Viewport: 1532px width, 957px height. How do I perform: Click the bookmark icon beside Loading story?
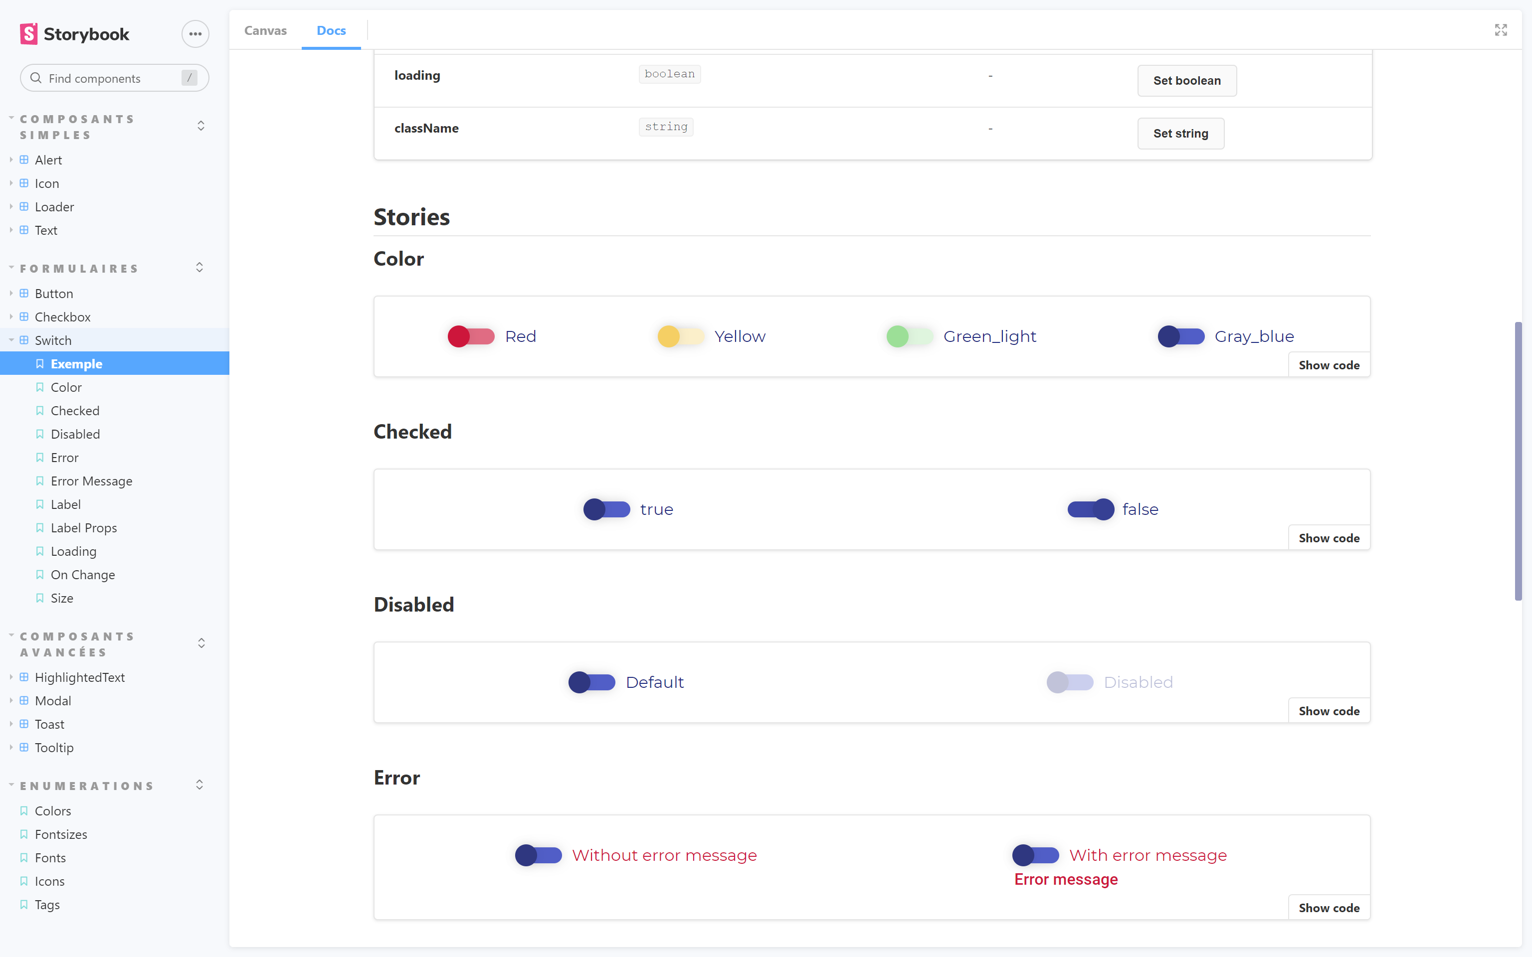[x=40, y=551]
